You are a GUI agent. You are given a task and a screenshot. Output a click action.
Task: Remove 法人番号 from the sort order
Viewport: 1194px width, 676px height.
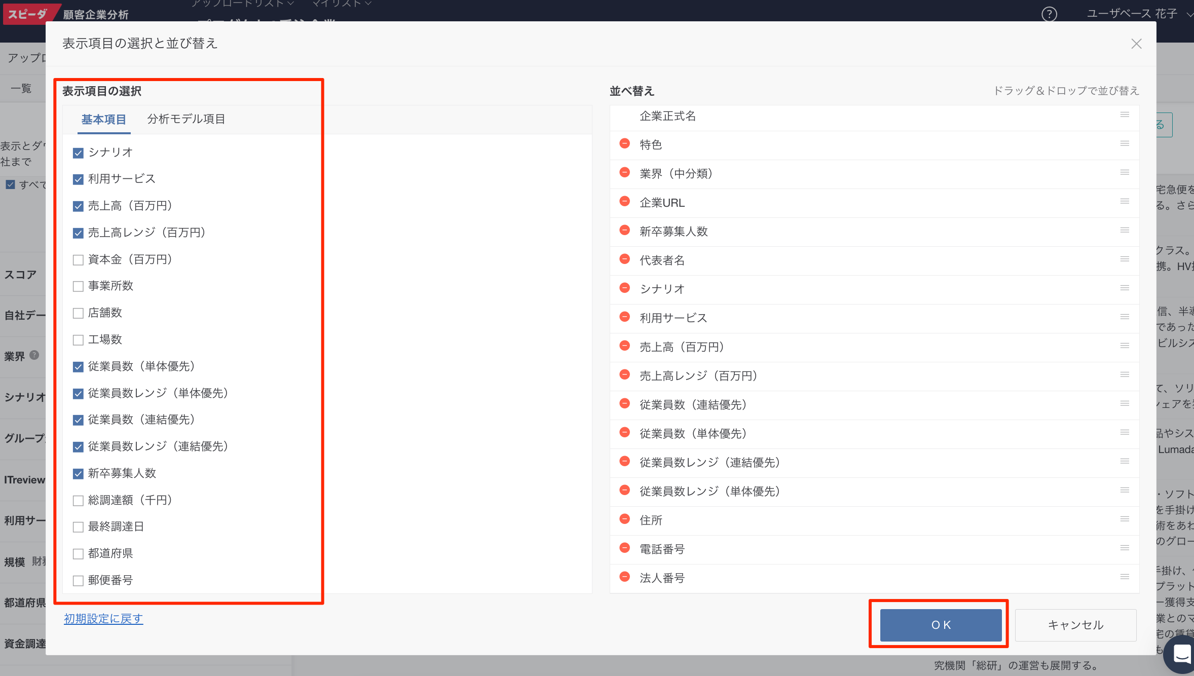pos(624,577)
